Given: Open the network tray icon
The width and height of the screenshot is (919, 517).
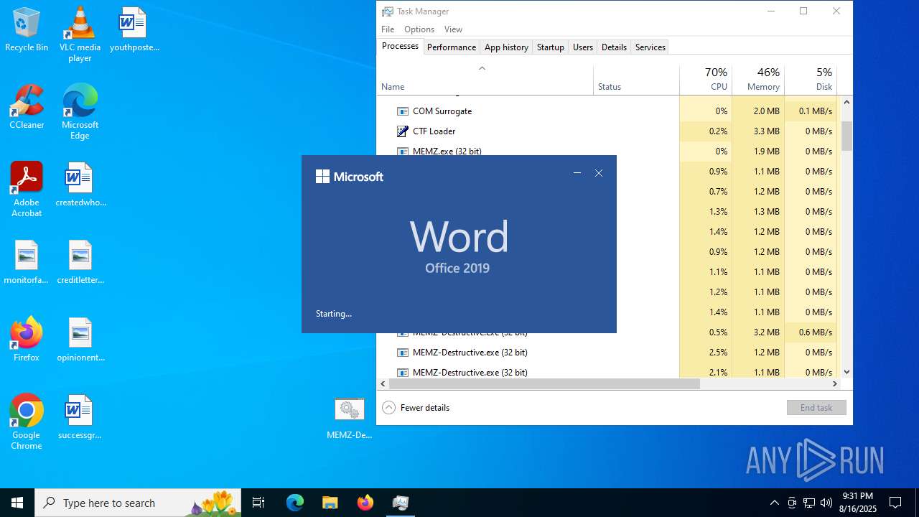Looking at the screenshot, I should coord(809,503).
